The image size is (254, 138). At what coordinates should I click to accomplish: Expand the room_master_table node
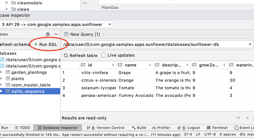click(2, 85)
